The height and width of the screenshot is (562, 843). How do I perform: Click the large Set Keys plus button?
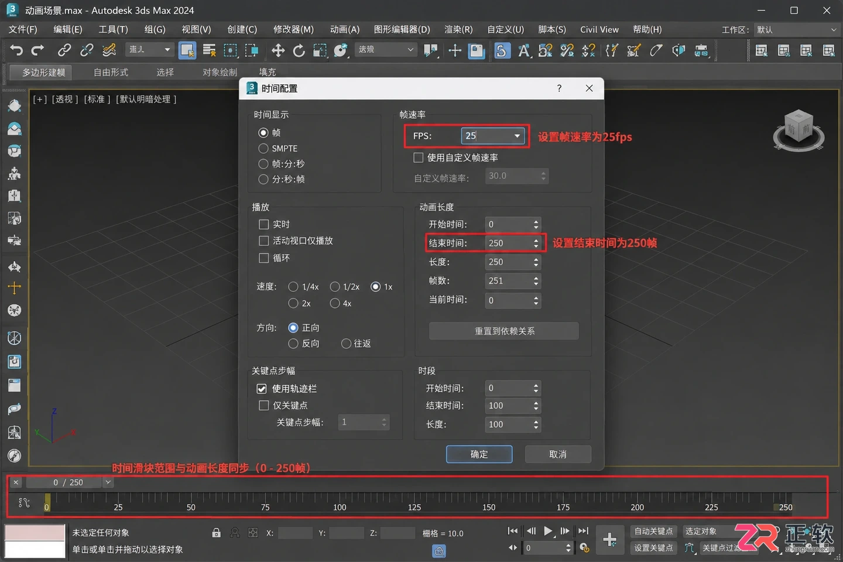coord(609,540)
